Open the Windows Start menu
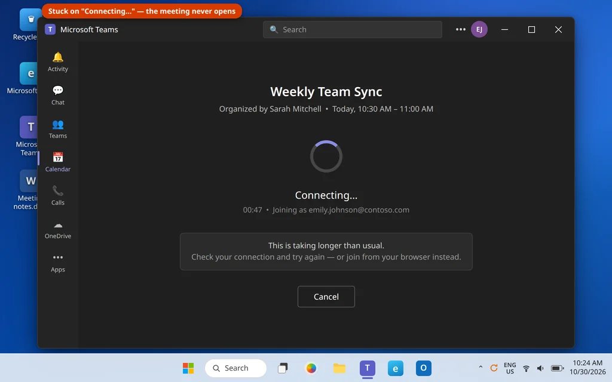Image resolution: width=612 pixels, height=382 pixels. click(x=188, y=368)
